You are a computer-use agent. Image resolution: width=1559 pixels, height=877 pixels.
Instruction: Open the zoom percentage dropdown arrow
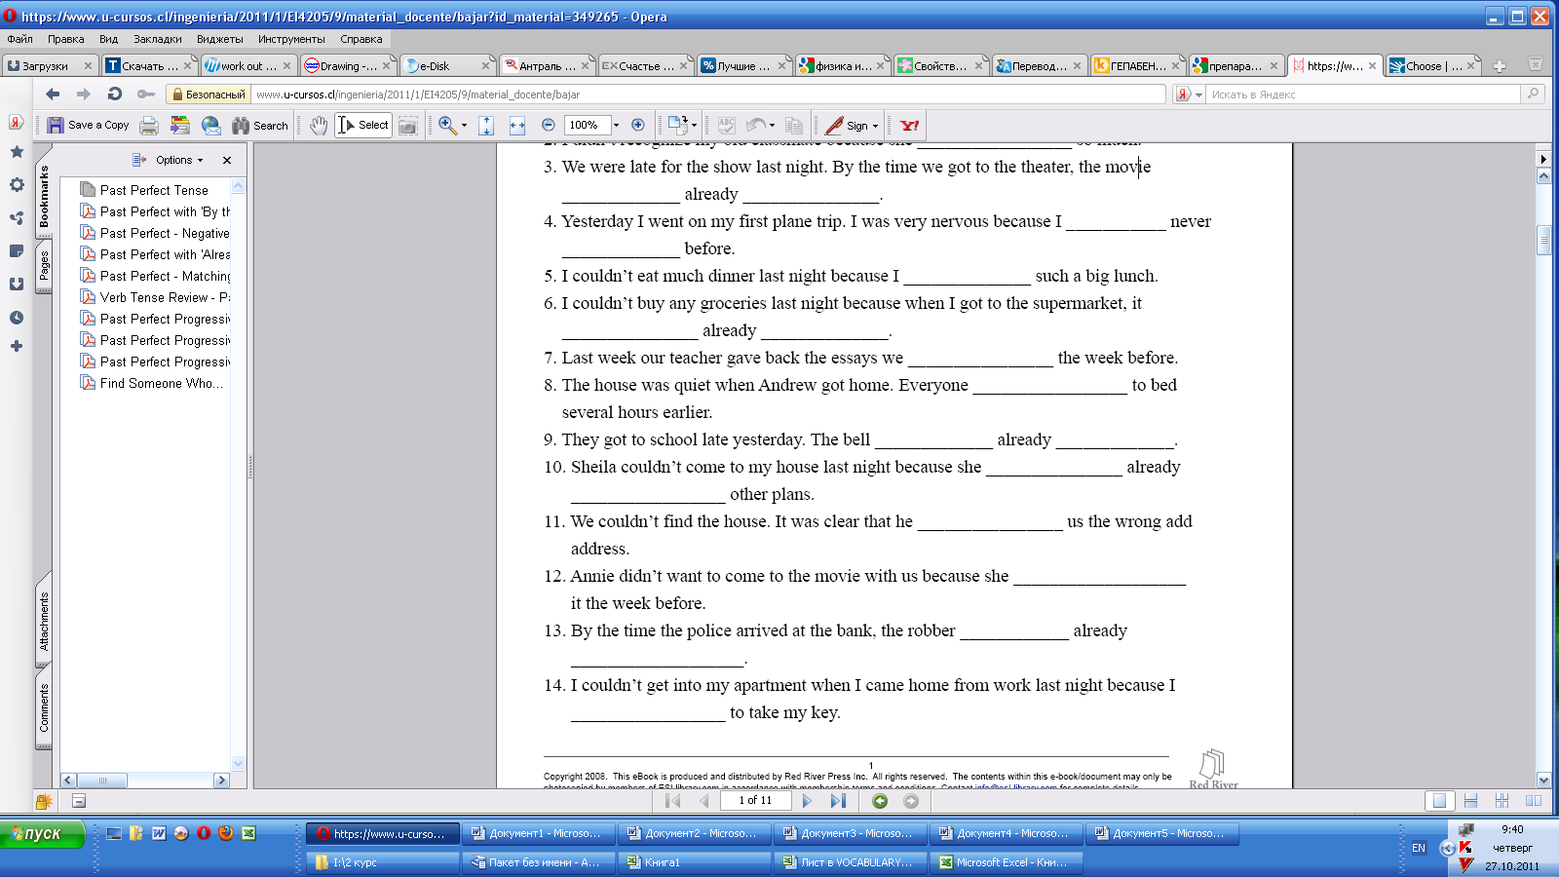616,125
